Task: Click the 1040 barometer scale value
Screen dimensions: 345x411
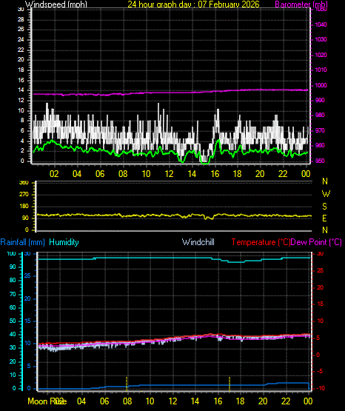Action: click(321, 24)
